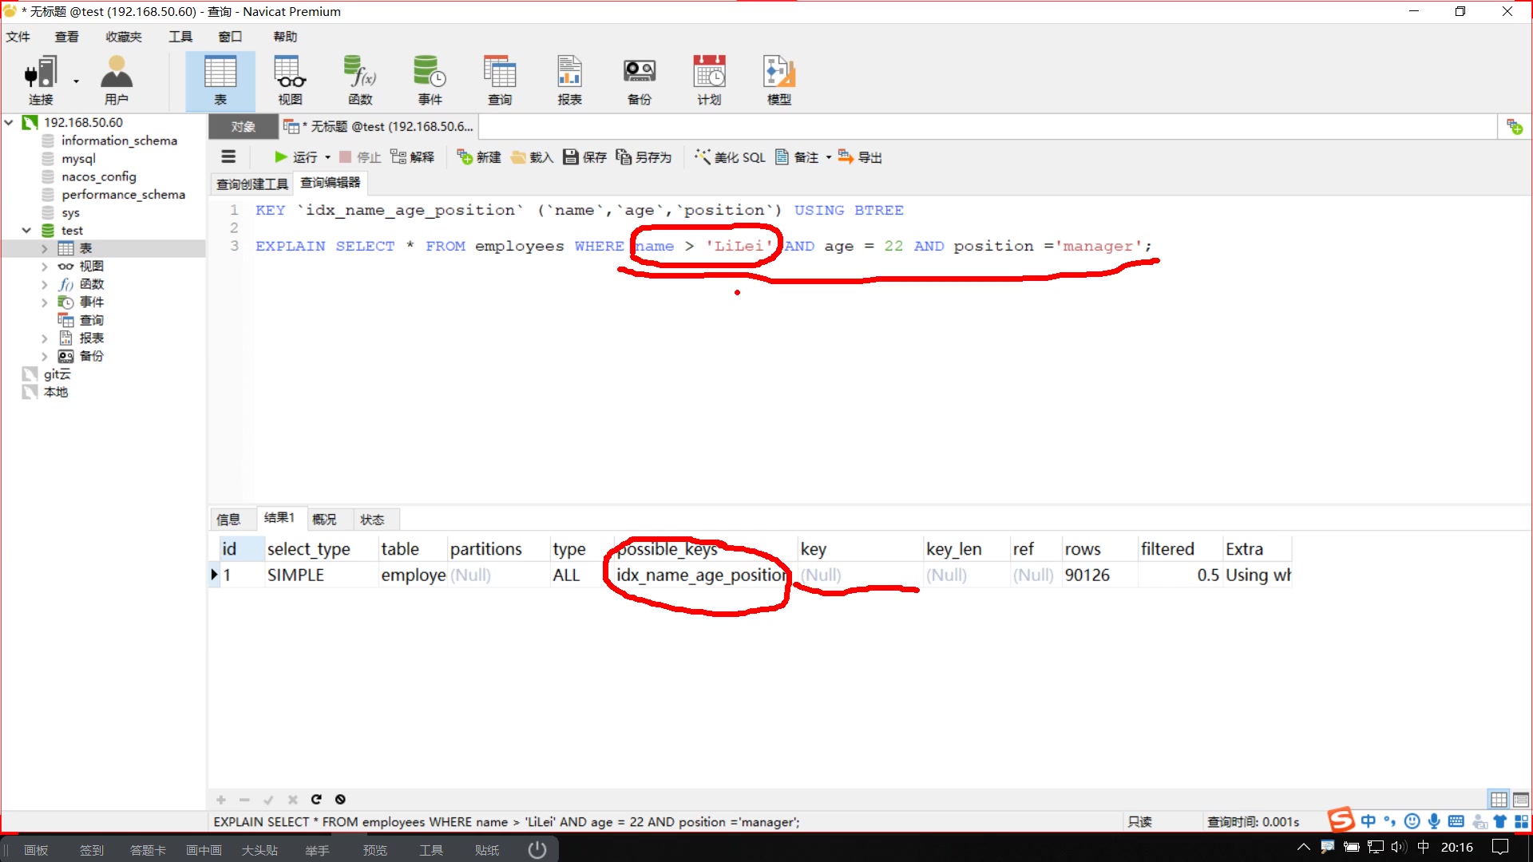
Task: Select the 无标题 @test query tab
Action: [x=380, y=127]
